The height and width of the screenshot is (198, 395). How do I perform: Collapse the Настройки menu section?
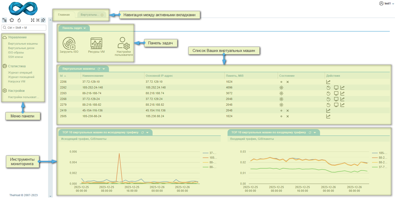click(x=16, y=91)
